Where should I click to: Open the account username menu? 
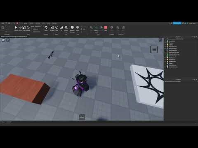192,23
